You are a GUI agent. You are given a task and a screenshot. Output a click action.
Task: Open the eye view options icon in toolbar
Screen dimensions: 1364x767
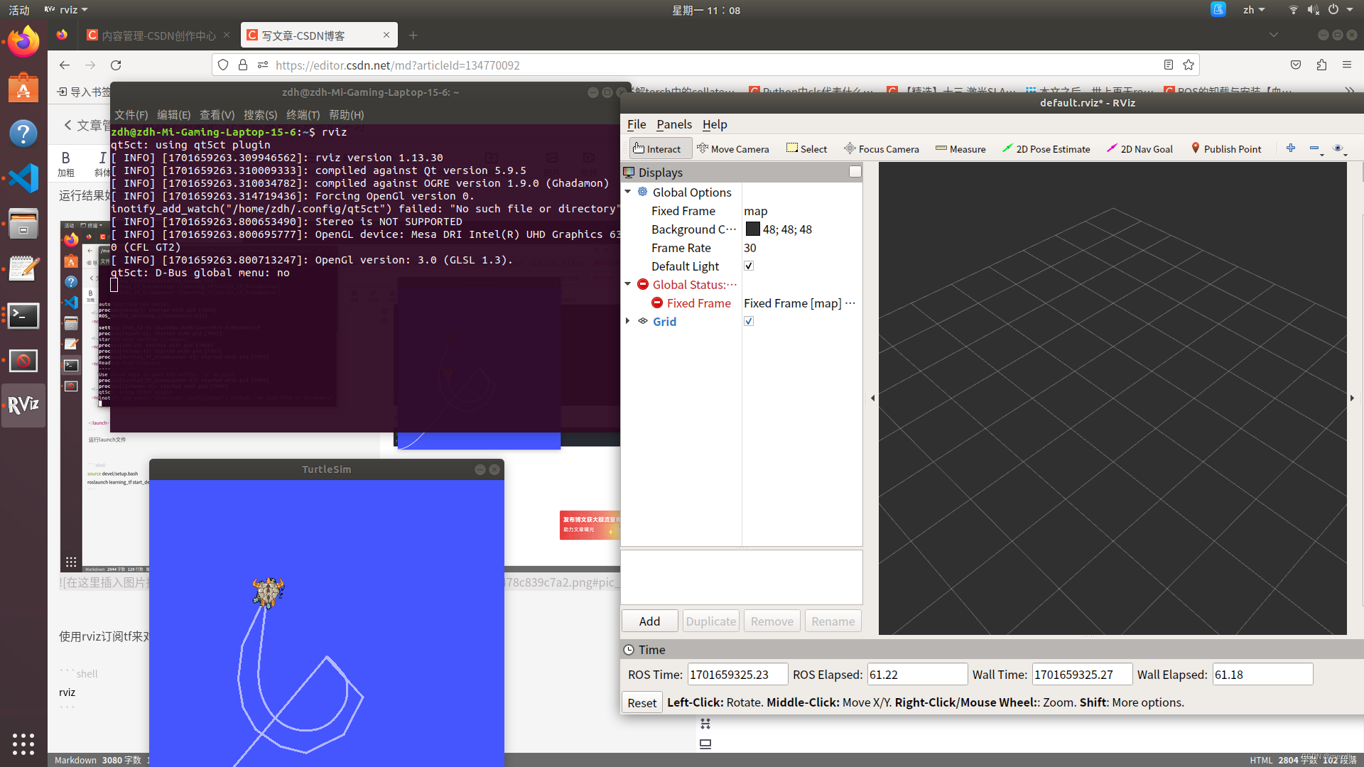(1338, 148)
